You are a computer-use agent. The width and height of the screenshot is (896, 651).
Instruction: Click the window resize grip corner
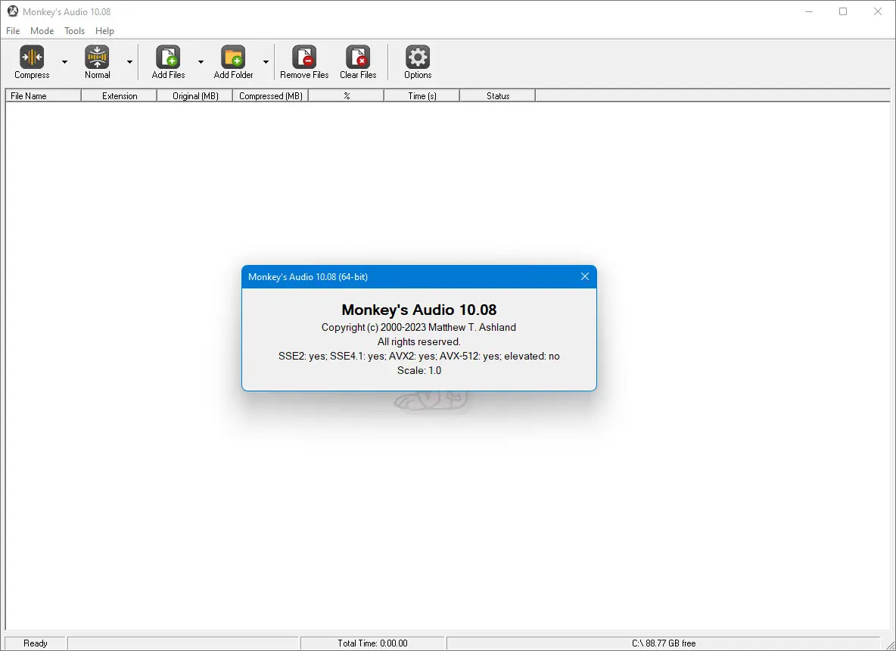pyautogui.click(x=888, y=644)
